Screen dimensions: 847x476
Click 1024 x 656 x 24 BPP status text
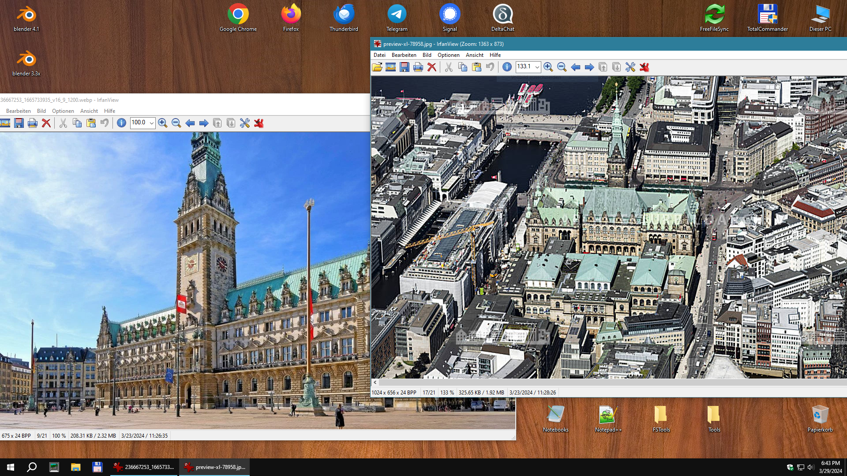click(394, 392)
